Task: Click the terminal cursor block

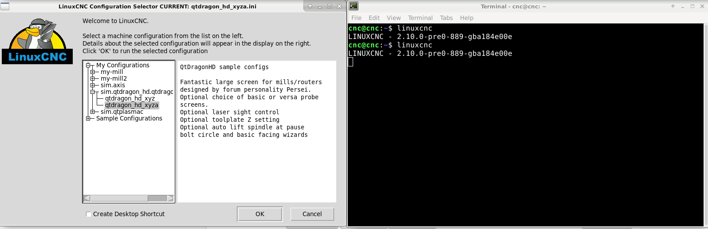Action: pyautogui.click(x=350, y=62)
